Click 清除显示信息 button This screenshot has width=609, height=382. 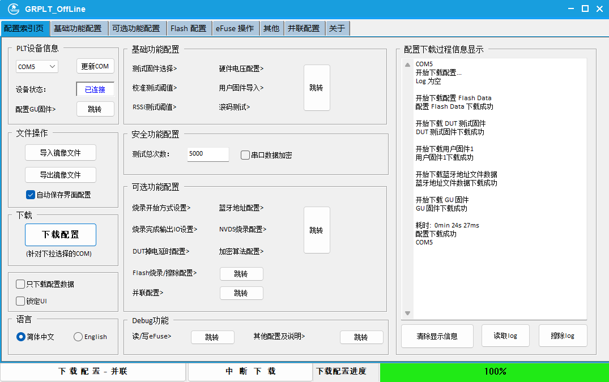click(437, 336)
